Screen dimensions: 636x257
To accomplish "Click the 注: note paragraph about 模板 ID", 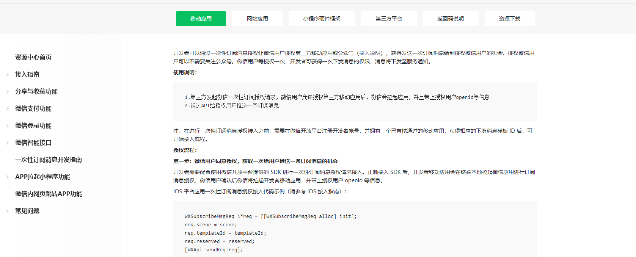I will (x=353, y=135).
